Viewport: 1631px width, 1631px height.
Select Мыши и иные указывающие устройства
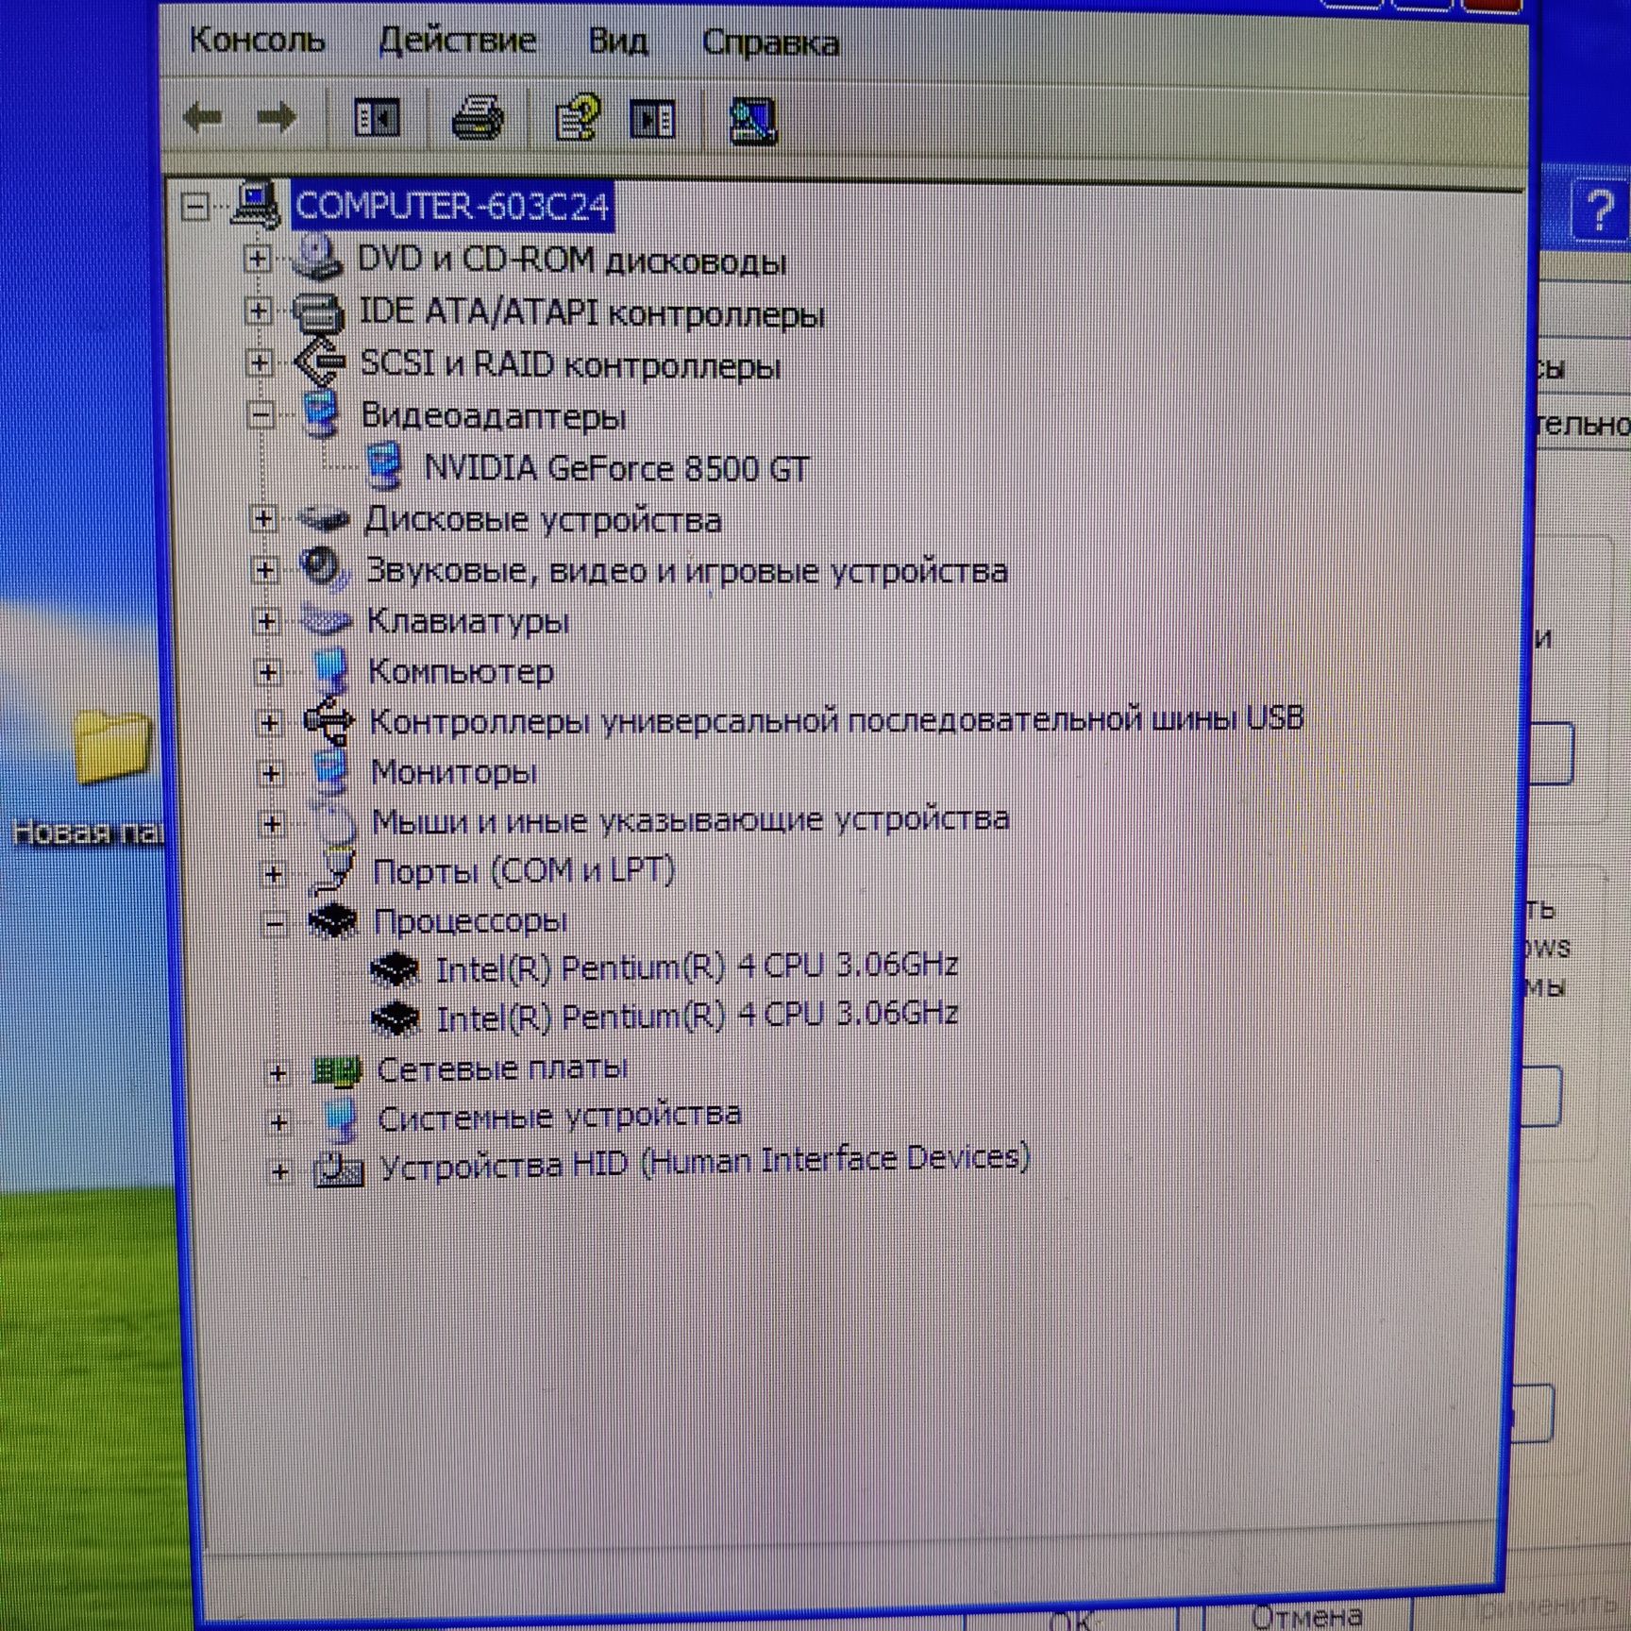point(690,819)
